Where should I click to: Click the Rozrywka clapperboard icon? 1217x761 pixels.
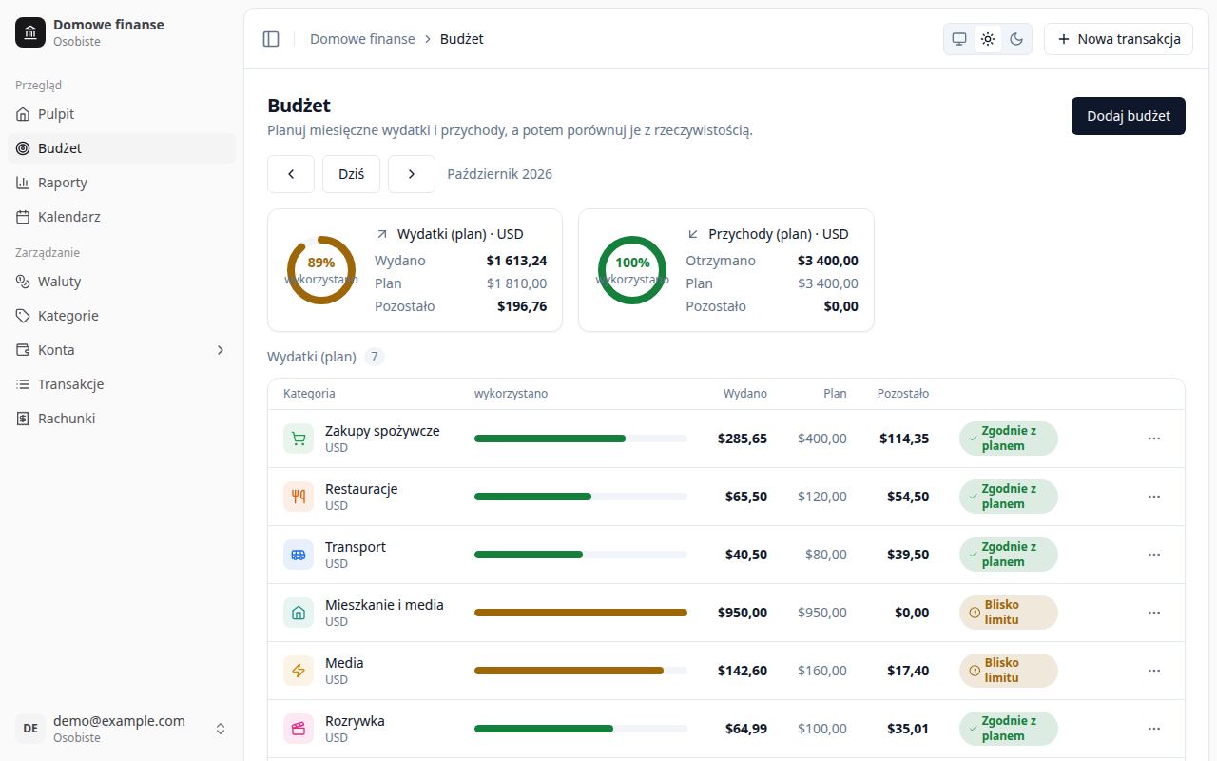pyautogui.click(x=299, y=729)
